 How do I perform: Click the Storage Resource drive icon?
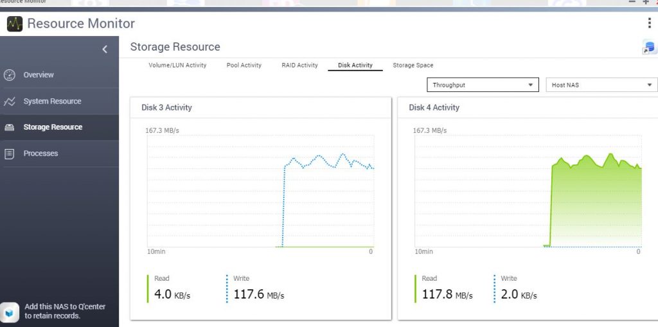click(10, 127)
